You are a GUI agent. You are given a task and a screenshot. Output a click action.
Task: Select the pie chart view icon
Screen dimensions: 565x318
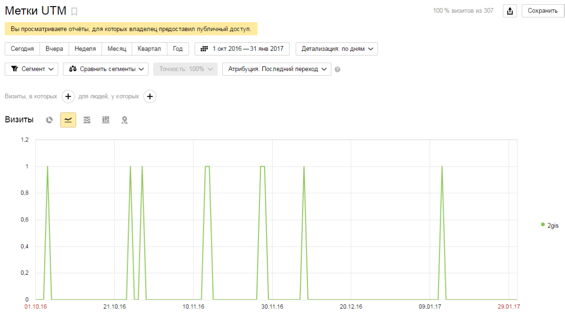[x=49, y=120]
